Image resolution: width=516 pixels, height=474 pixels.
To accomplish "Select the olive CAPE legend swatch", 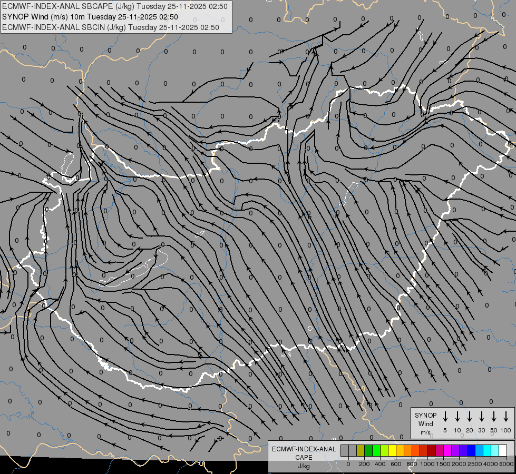I will [x=361, y=450].
